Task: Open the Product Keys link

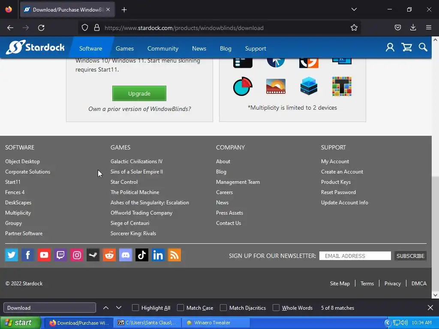Action: [x=336, y=182]
